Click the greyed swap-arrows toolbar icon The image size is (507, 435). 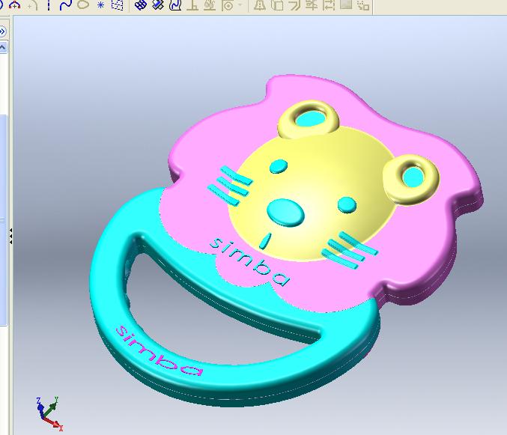pos(328,4)
